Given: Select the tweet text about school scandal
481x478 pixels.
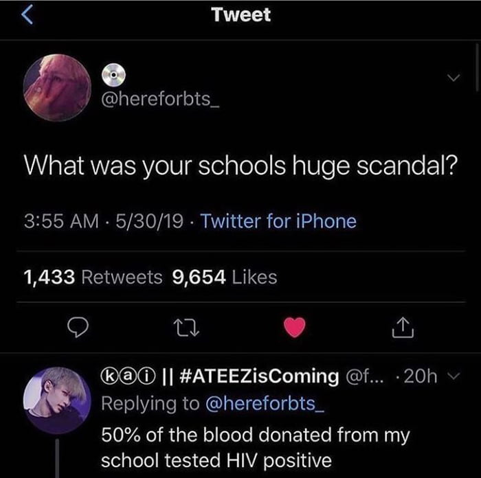Looking at the screenshot, I should click(240, 166).
